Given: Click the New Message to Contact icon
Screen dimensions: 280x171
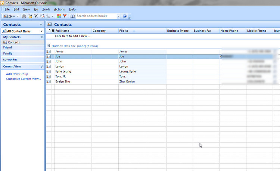Looking at the screenshot, I should (x=42, y=16).
